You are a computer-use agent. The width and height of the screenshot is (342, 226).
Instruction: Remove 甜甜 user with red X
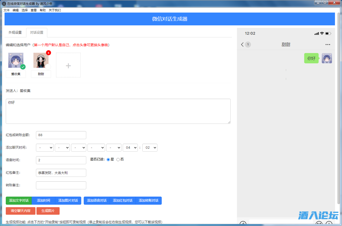49,53
